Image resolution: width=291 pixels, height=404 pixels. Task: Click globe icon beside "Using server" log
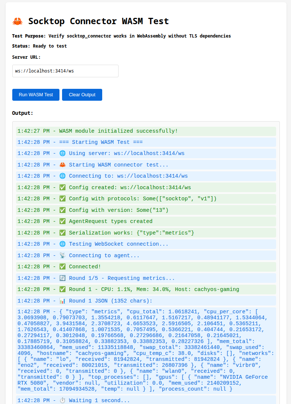click(62, 153)
